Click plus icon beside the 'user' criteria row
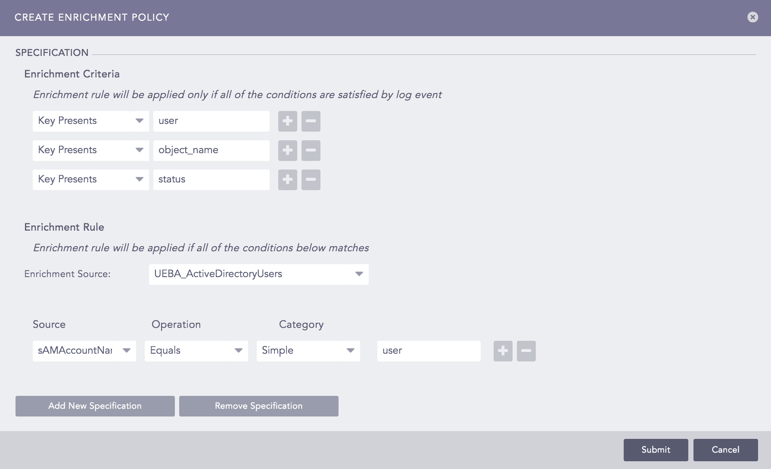The height and width of the screenshot is (469, 771). 287,121
